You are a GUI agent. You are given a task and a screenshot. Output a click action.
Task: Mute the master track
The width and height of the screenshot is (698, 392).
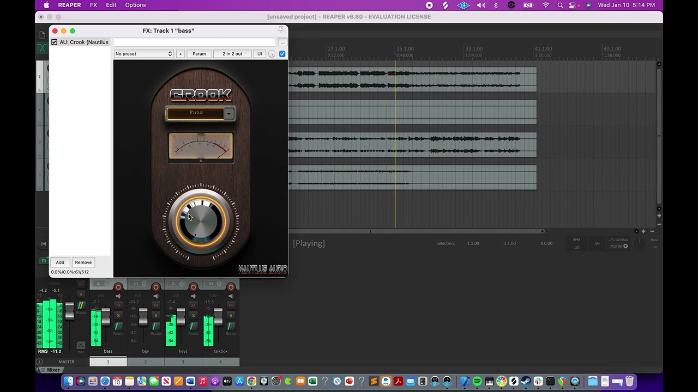pyautogui.click(x=81, y=284)
